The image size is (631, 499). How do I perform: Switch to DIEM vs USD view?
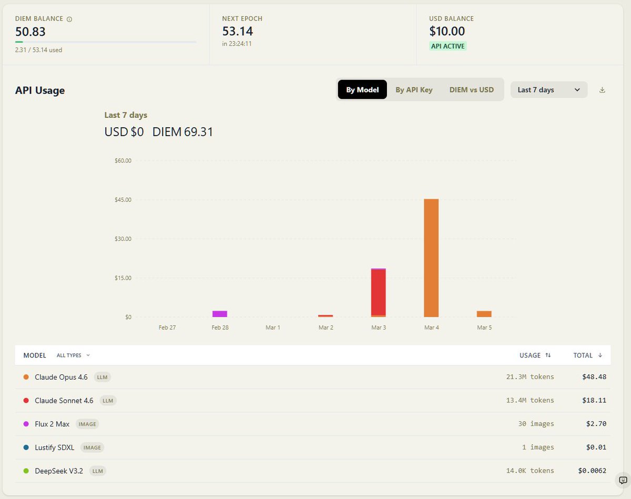tap(472, 89)
